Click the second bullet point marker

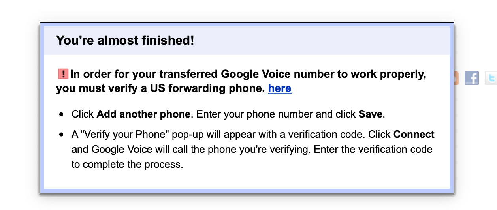click(61, 135)
